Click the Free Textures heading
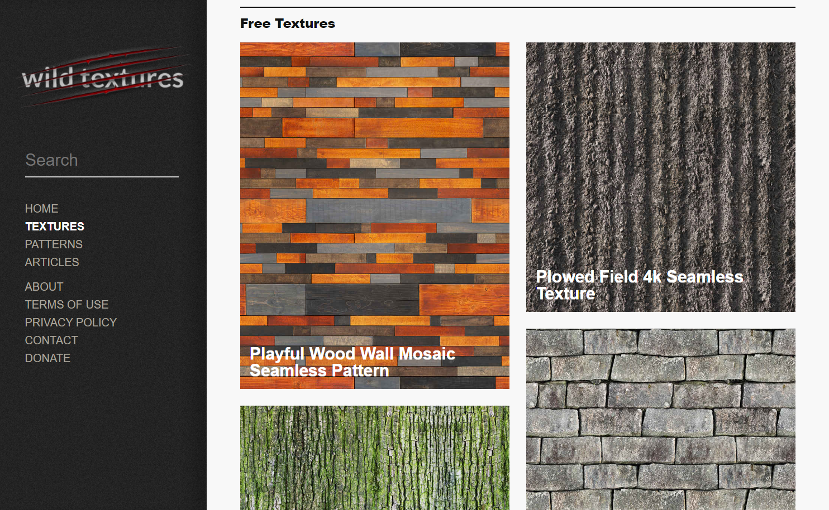829x510 pixels. 288,23
